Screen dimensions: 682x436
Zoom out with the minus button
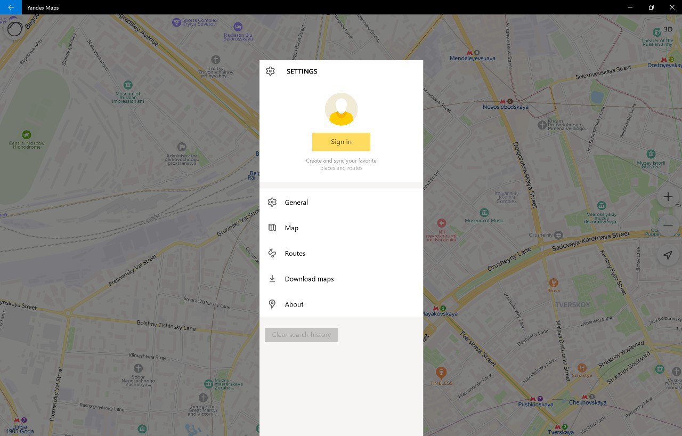(668, 226)
